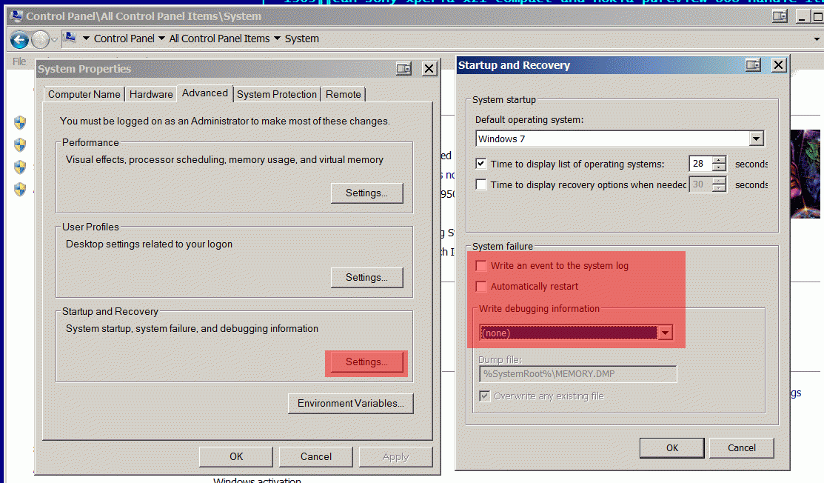Open address bar history dropdown arrow
Viewport: 824px width, 483px height.
(x=817, y=39)
